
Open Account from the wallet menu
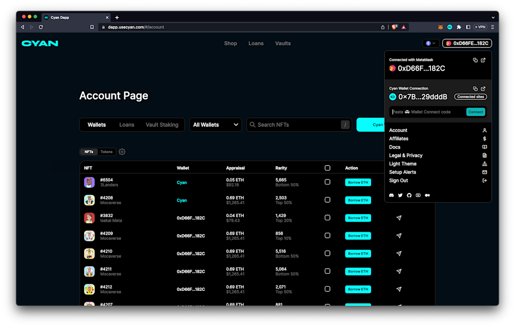point(438,130)
